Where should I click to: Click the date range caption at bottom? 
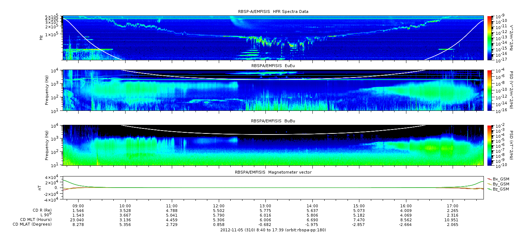pos(273,230)
